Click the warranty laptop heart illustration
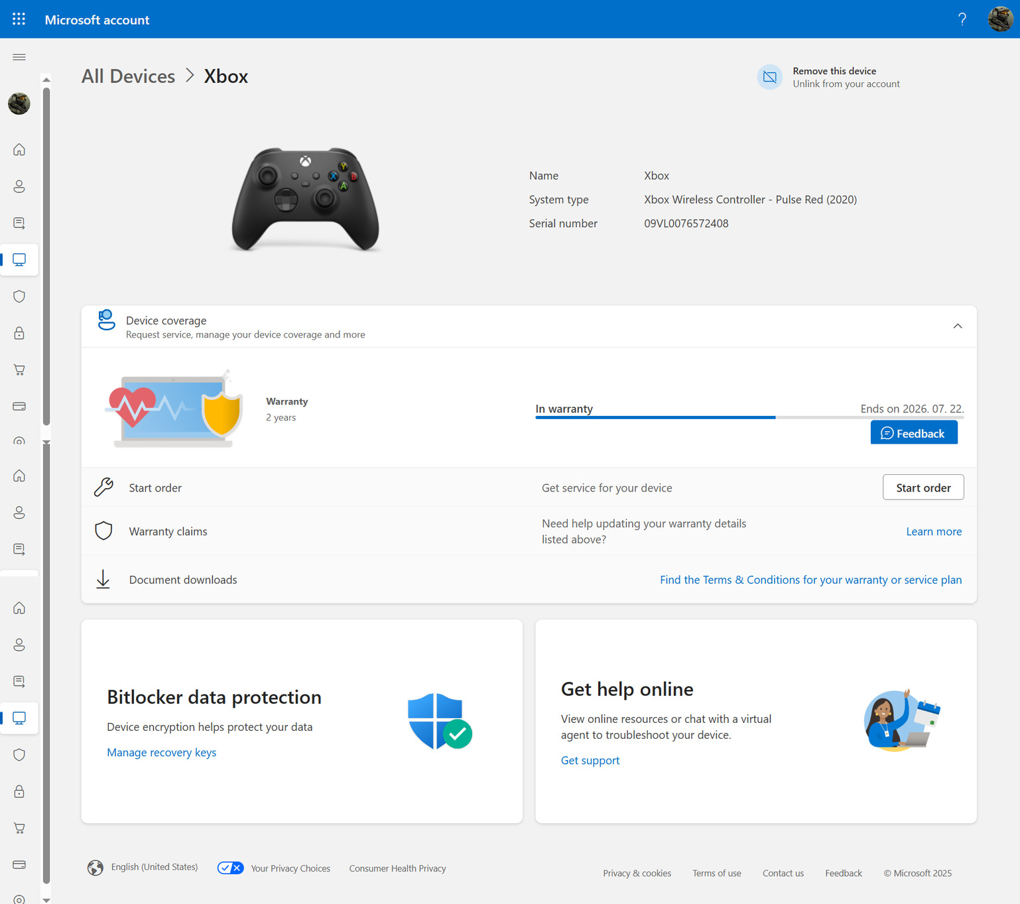1020x904 pixels. 174,409
